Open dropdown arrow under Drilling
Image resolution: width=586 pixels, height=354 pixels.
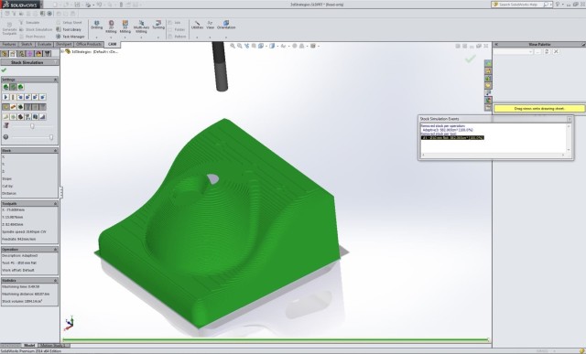click(96, 38)
